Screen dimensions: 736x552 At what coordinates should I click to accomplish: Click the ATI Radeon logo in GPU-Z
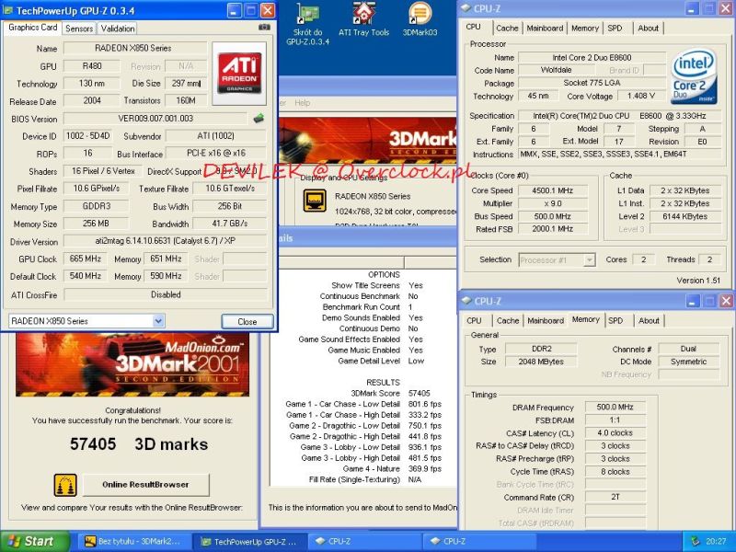pos(239,74)
